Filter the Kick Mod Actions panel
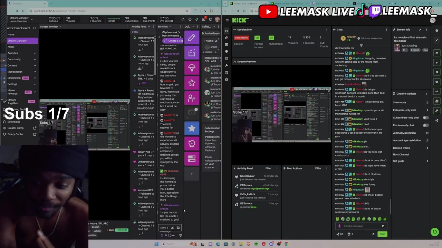442x248 pixels. pos(318,168)
